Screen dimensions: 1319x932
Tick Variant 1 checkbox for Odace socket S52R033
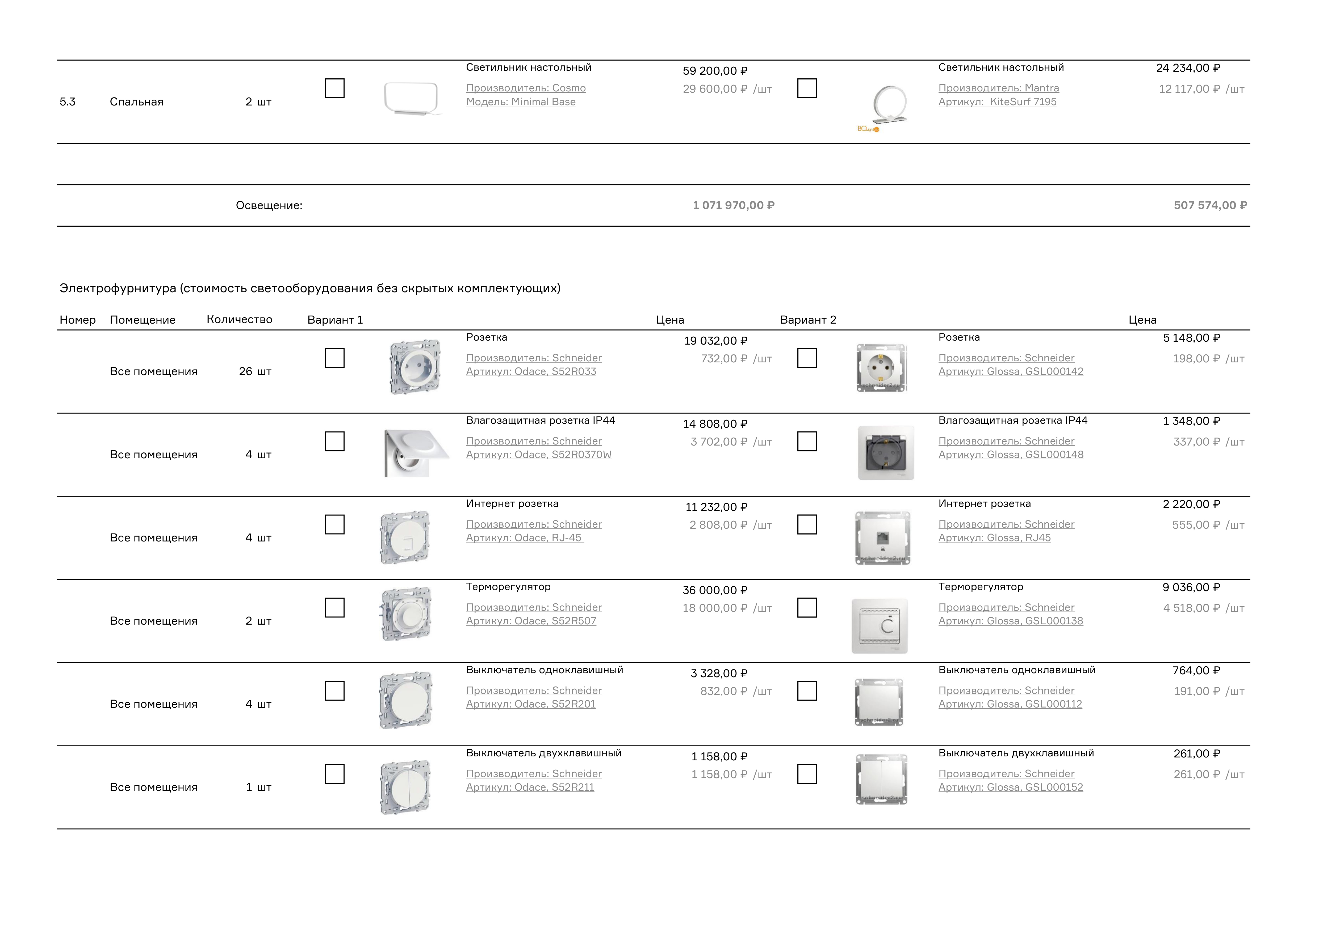(x=334, y=358)
